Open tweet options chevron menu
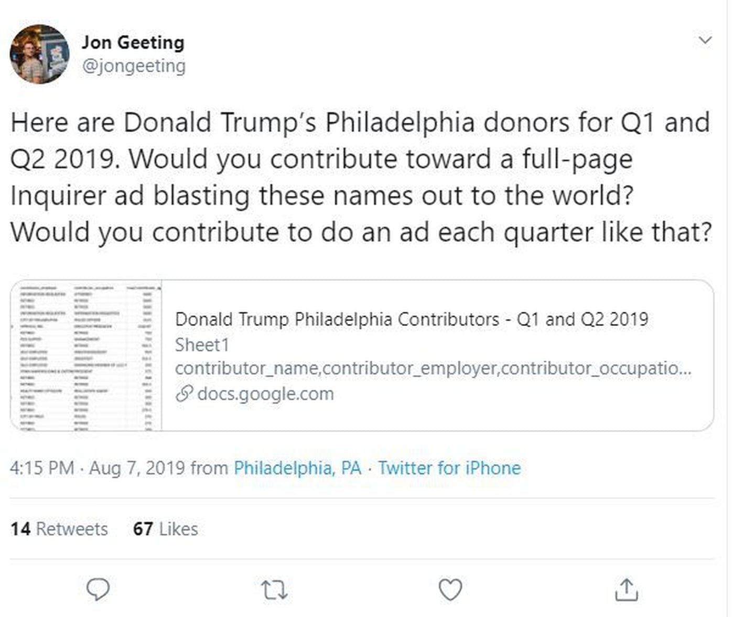Viewport: 734px width, 617px height. (706, 40)
